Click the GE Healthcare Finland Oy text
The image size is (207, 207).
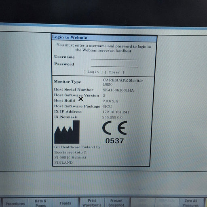click(x=77, y=147)
